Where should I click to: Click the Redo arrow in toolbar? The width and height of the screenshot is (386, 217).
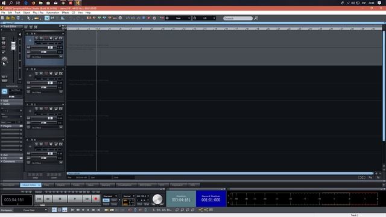78,18
